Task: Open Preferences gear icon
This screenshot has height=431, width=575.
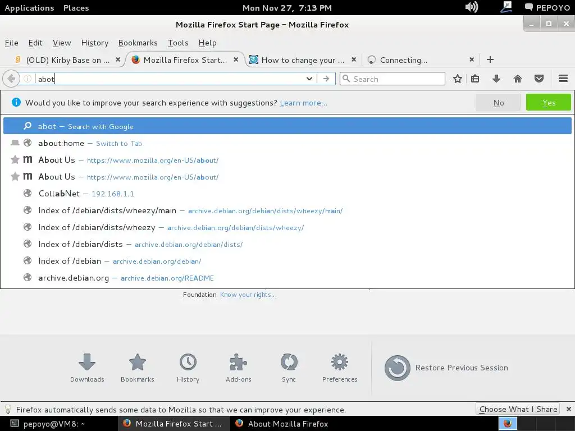Action: 340,368
